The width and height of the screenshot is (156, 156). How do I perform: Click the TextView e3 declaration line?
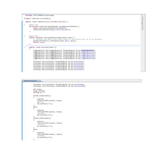pyautogui.click(x=59, y=65)
